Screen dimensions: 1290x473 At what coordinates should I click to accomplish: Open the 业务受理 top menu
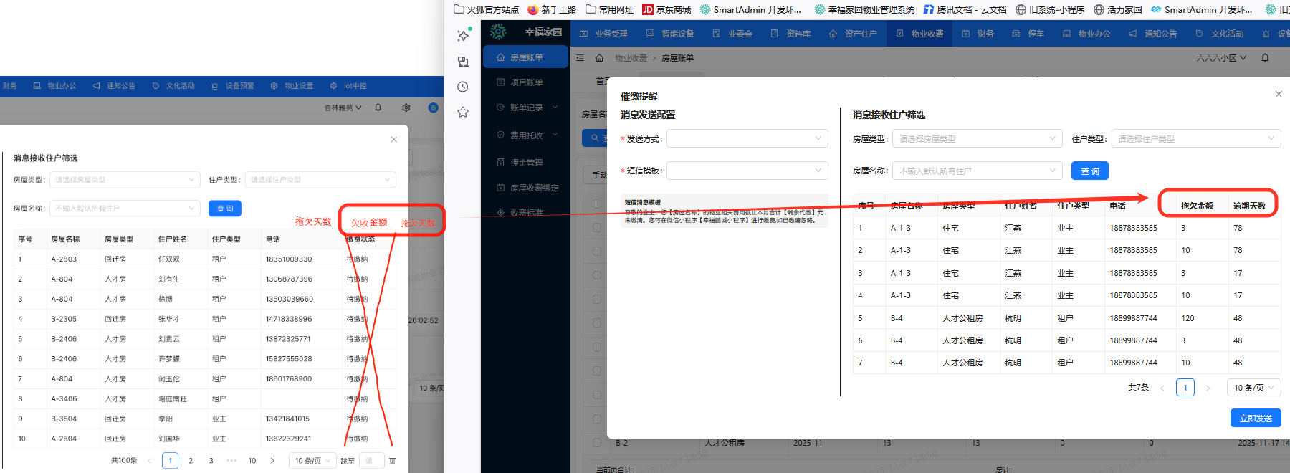603,34
